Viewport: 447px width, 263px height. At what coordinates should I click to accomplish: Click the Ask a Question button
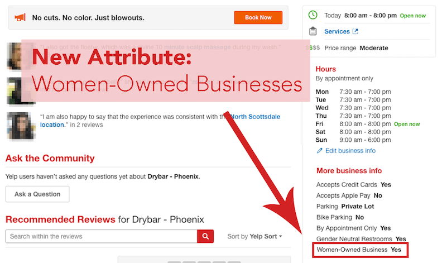coord(37,194)
